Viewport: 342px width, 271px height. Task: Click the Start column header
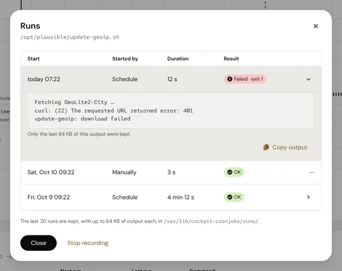[34, 59]
